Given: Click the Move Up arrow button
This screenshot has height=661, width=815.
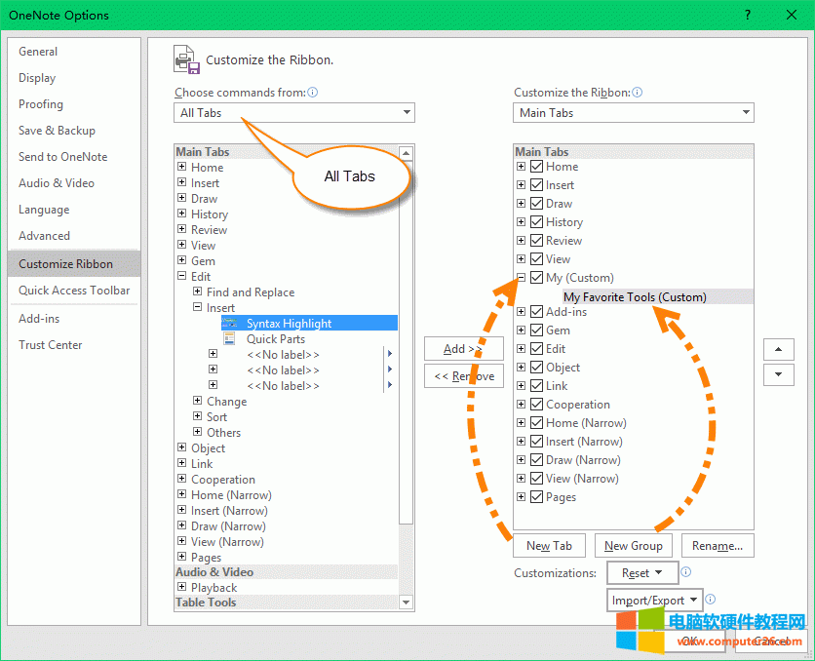Looking at the screenshot, I should 778,349.
